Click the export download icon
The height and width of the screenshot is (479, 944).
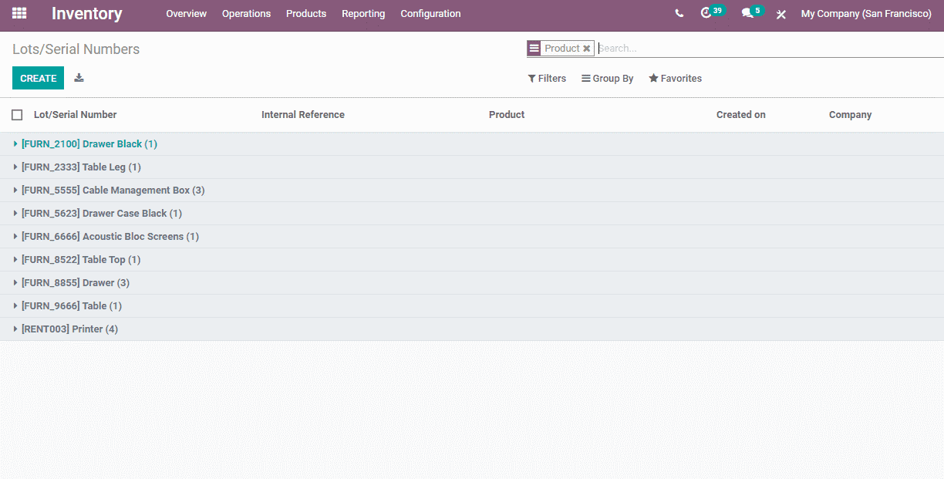[79, 78]
